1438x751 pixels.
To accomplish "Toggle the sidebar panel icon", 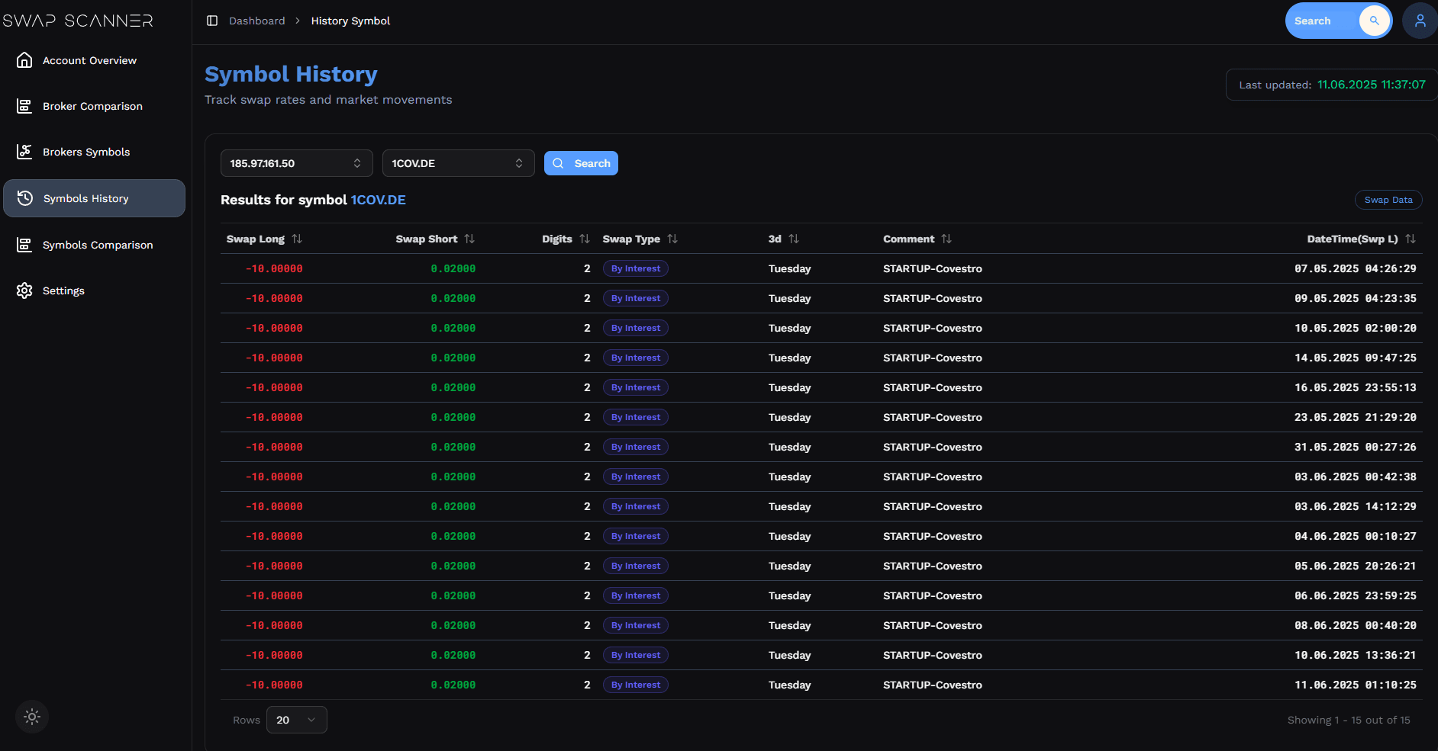I will click(212, 21).
